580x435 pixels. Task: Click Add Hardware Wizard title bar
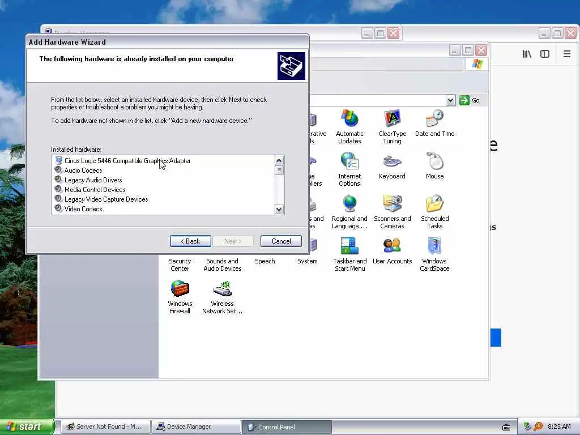click(167, 42)
